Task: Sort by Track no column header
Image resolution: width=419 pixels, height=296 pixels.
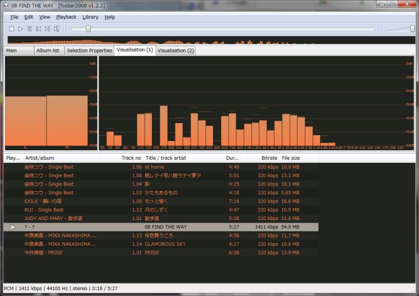Action: (x=122, y=158)
